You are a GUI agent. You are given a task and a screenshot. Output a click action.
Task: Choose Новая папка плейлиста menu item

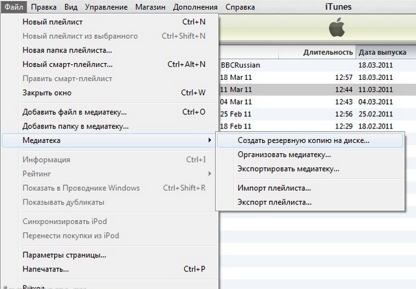pos(114,50)
